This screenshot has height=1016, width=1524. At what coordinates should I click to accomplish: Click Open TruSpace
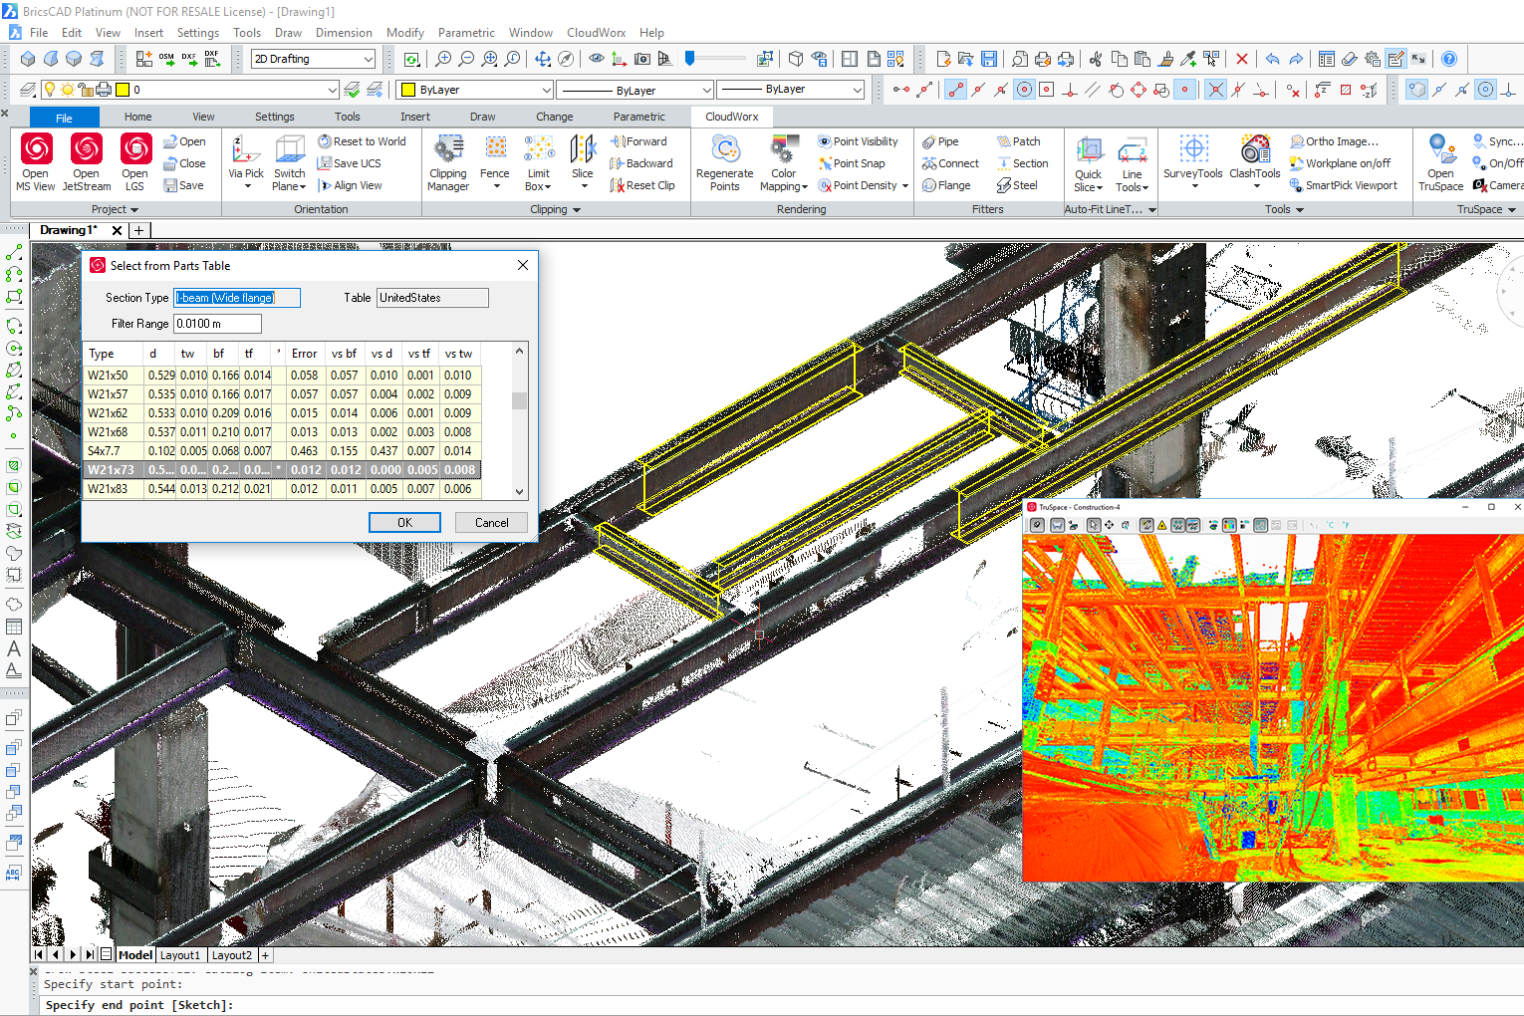click(x=1441, y=162)
